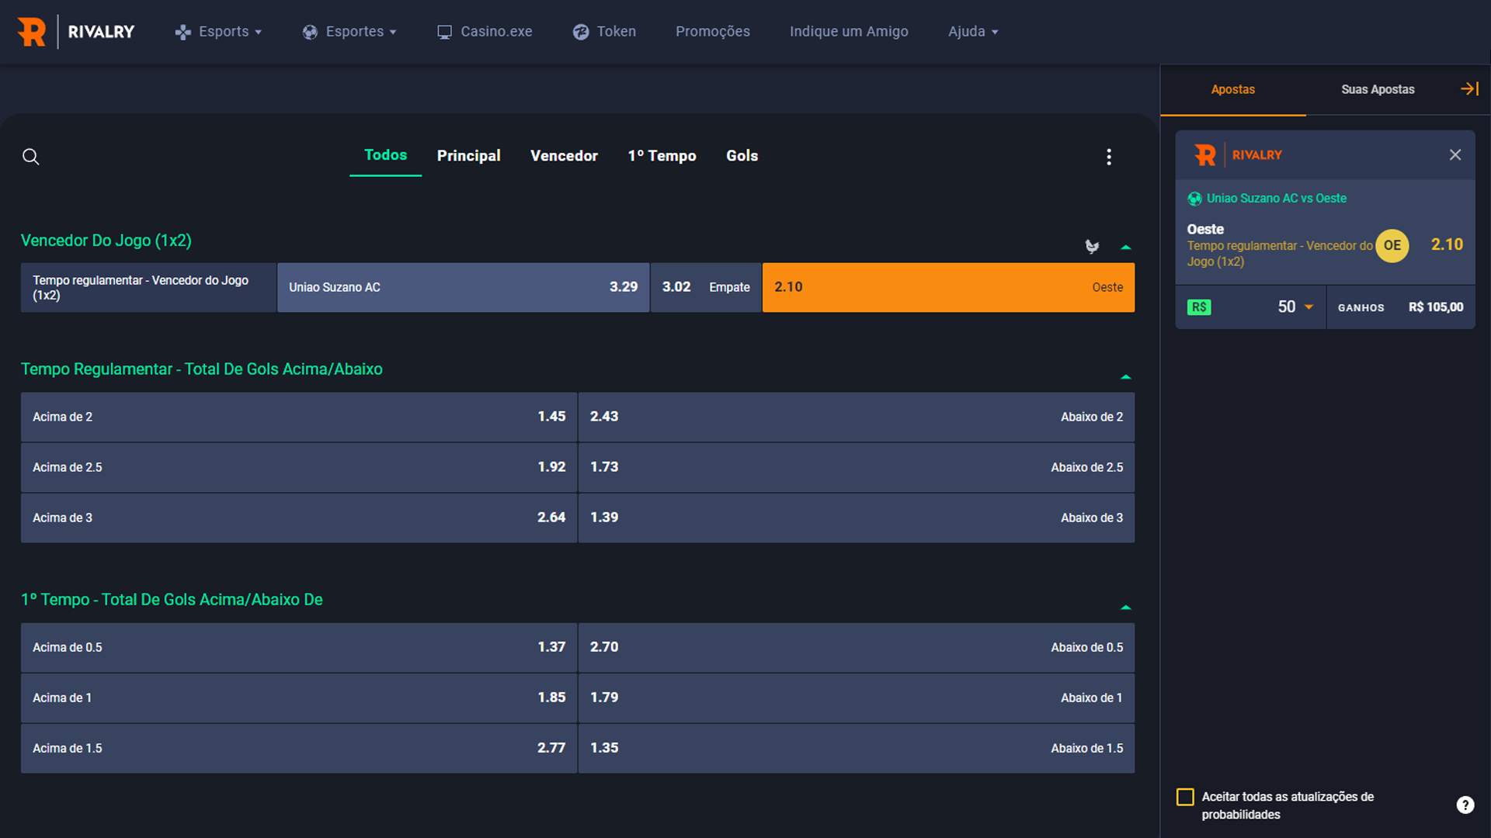
Task: Click the Rivalry logo inside the betslip card
Action: click(x=1238, y=155)
